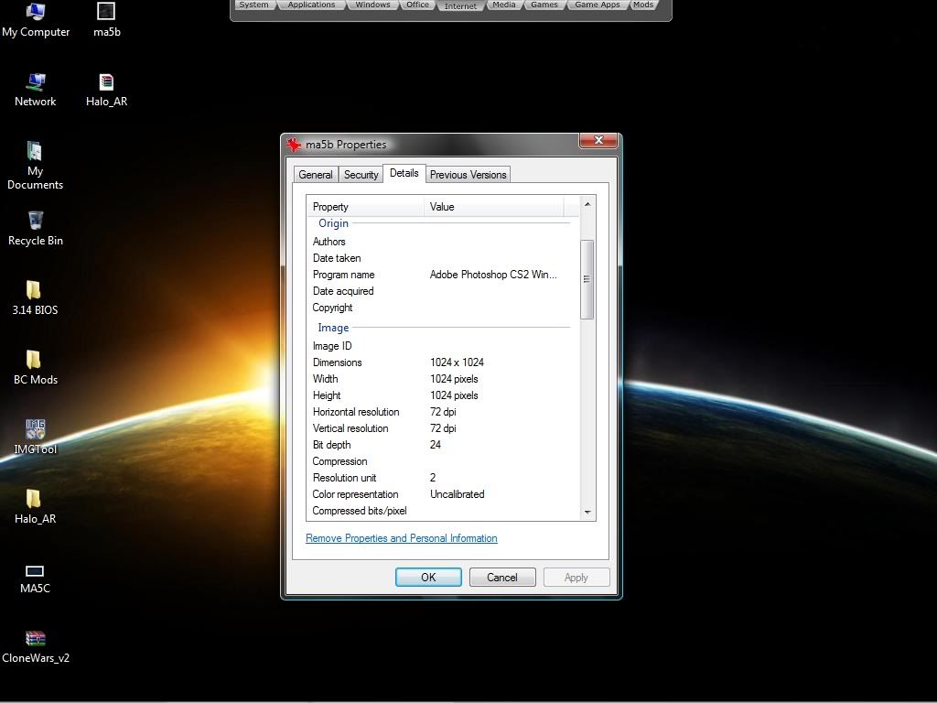
Task: Select the Width property row
Action: point(442,379)
